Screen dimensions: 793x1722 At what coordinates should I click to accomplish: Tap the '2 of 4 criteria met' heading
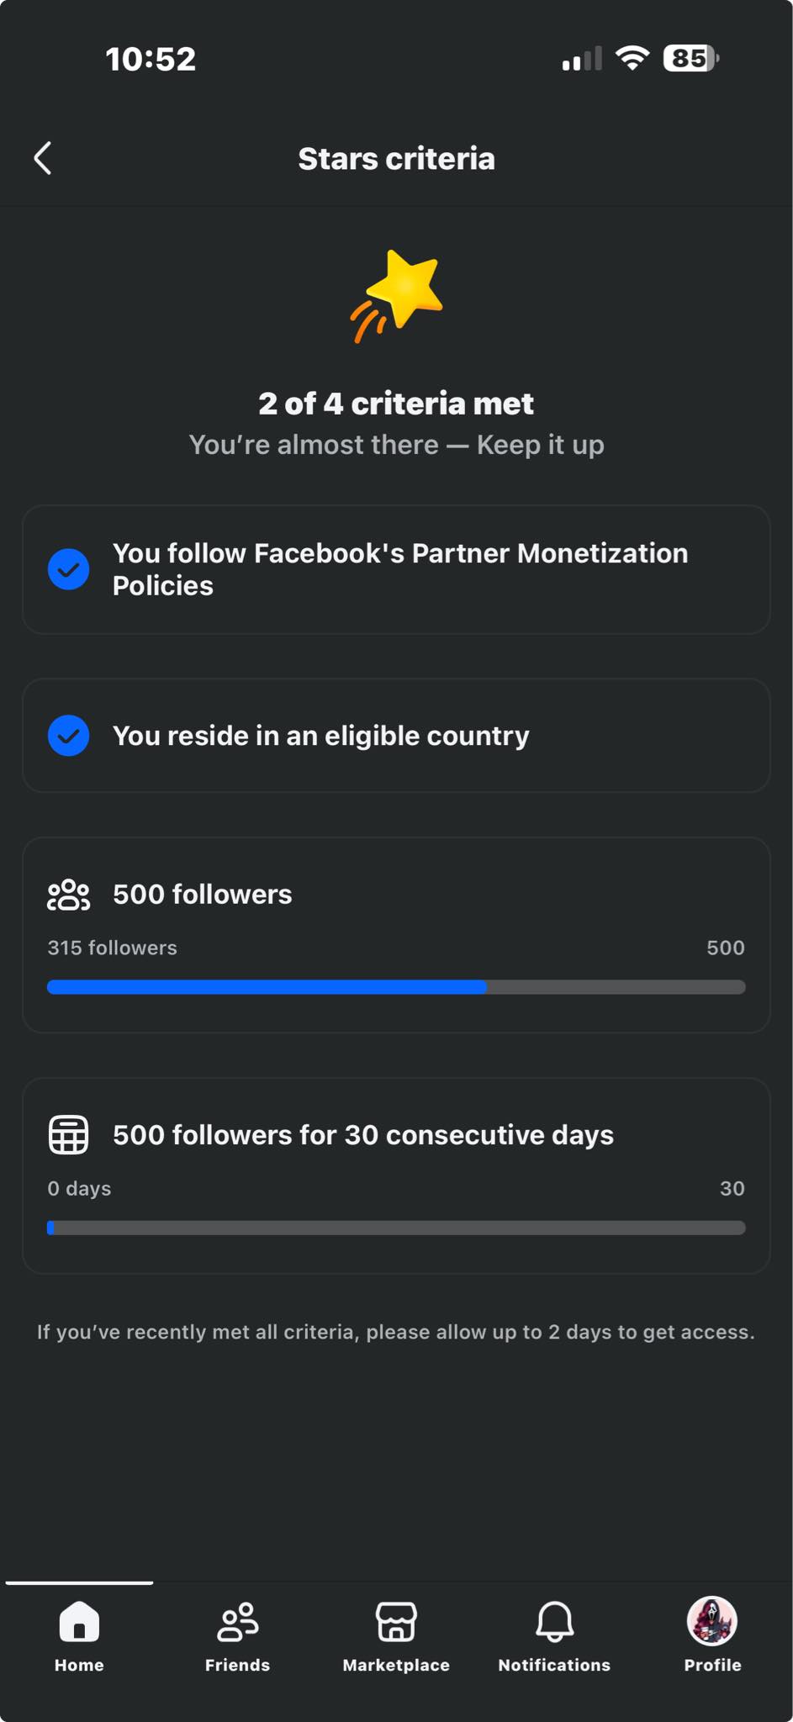point(396,404)
